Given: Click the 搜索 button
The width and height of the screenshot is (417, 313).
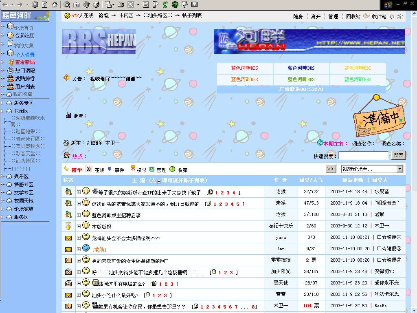Looking at the screenshot, I should click(x=398, y=155).
